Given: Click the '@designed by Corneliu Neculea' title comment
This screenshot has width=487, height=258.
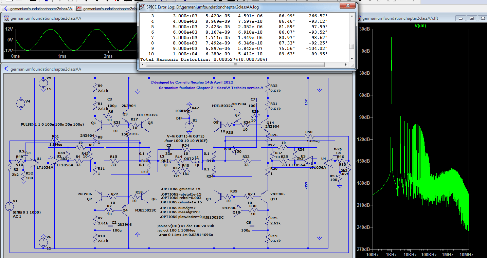Looking at the screenshot, I should coord(192,82).
